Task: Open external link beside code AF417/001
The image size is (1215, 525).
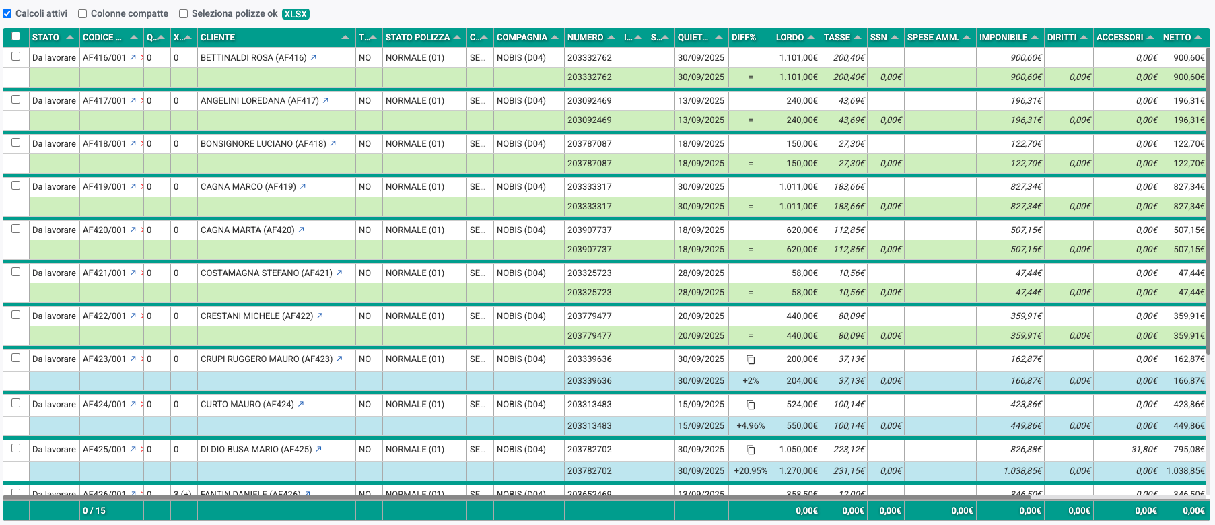Action: (133, 100)
